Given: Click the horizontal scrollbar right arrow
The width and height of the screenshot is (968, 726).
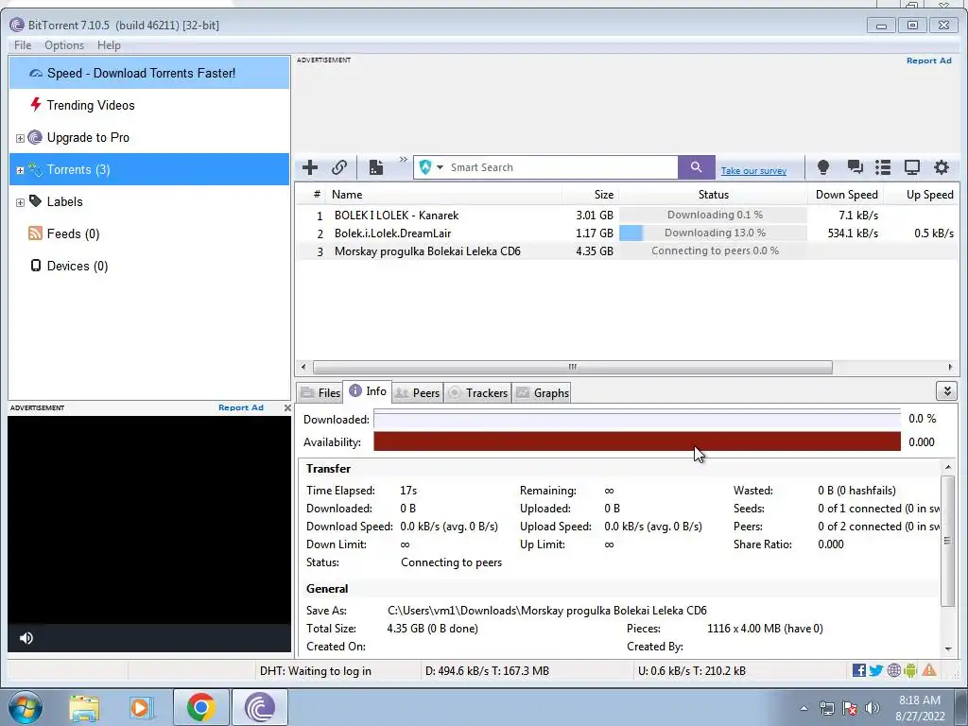Looking at the screenshot, I should tap(950, 368).
